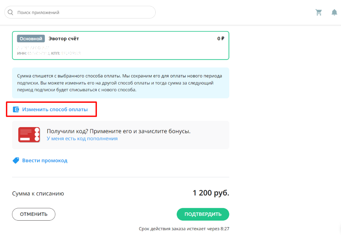Confirm payment with ПОДТВЕРДИТЬ button

coord(203,214)
